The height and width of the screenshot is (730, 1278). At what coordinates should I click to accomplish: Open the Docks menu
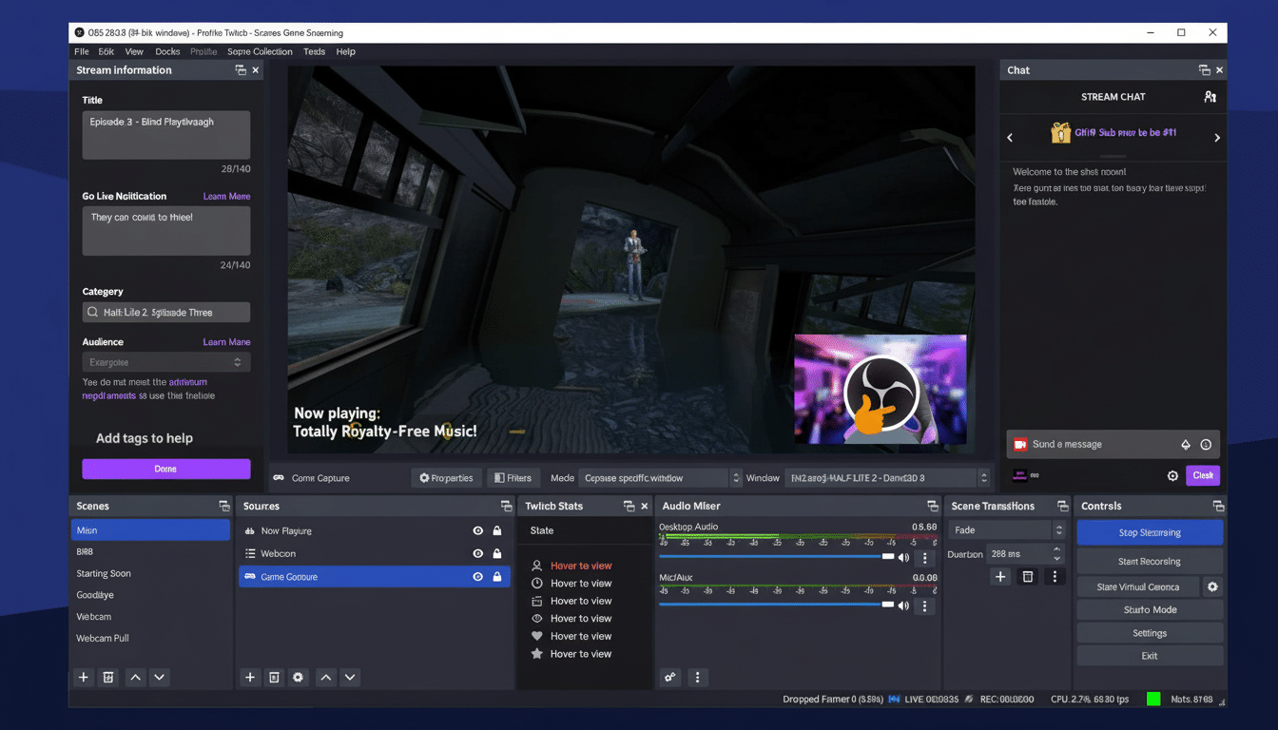pyautogui.click(x=167, y=51)
